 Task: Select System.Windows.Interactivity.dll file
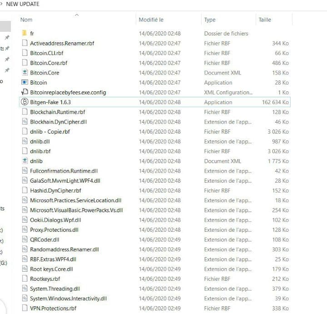click(x=68, y=299)
